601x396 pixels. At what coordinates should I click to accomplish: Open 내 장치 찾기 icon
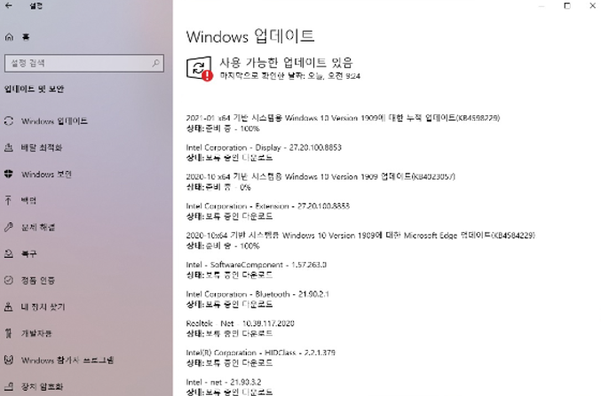coord(8,307)
